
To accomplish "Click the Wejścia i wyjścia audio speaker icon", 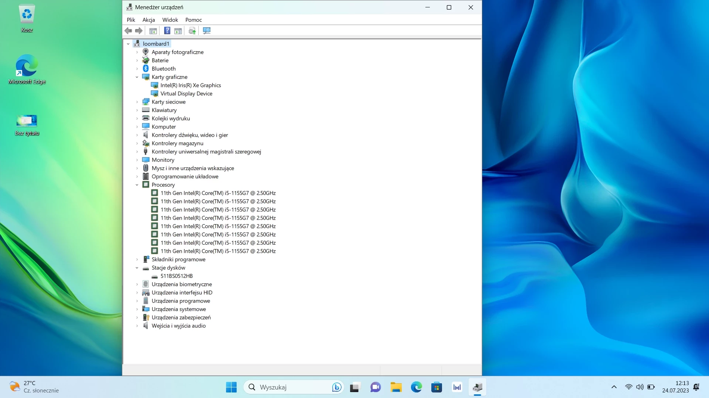I will pyautogui.click(x=145, y=326).
